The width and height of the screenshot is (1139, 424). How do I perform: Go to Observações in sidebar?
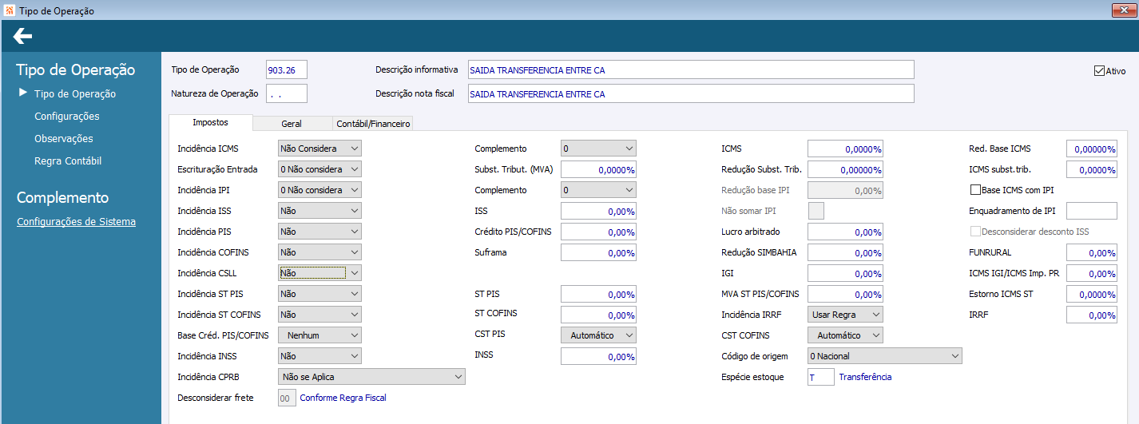(x=64, y=139)
